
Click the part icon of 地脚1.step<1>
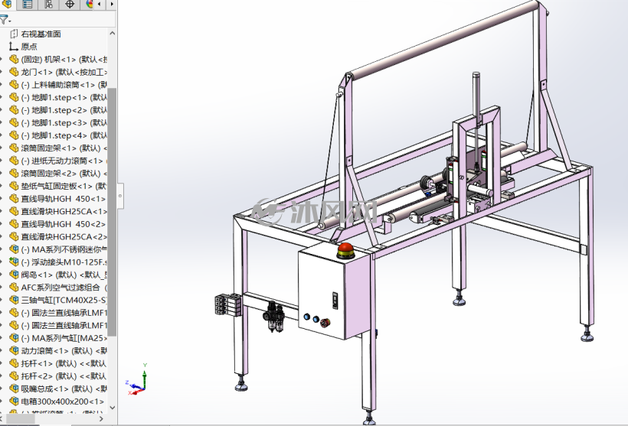coord(14,98)
